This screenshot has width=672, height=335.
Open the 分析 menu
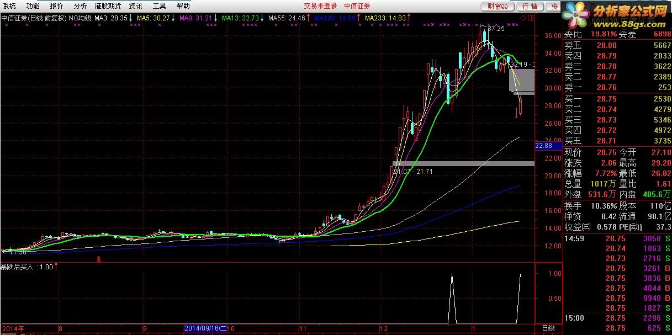(80, 6)
